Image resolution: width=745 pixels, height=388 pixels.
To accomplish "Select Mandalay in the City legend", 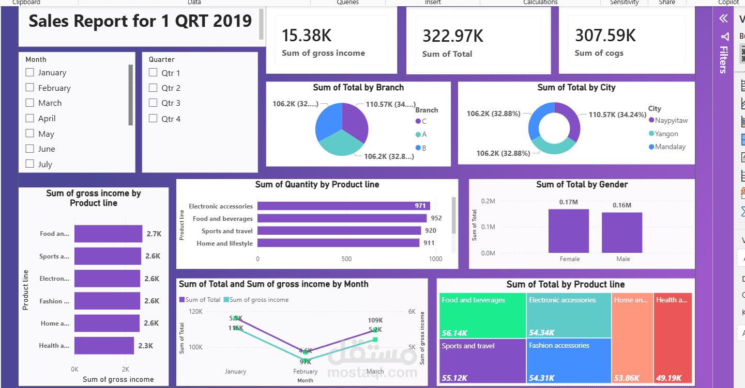I will [x=667, y=147].
